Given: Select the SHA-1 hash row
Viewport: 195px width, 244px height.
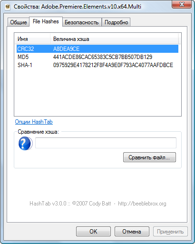Looking at the screenshot, I should (x=97, y=65).
